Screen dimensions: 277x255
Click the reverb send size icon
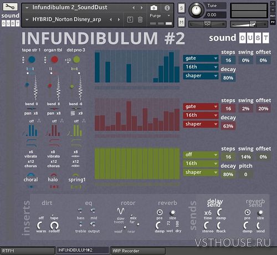pyautogui.click(x=260, y=212)
